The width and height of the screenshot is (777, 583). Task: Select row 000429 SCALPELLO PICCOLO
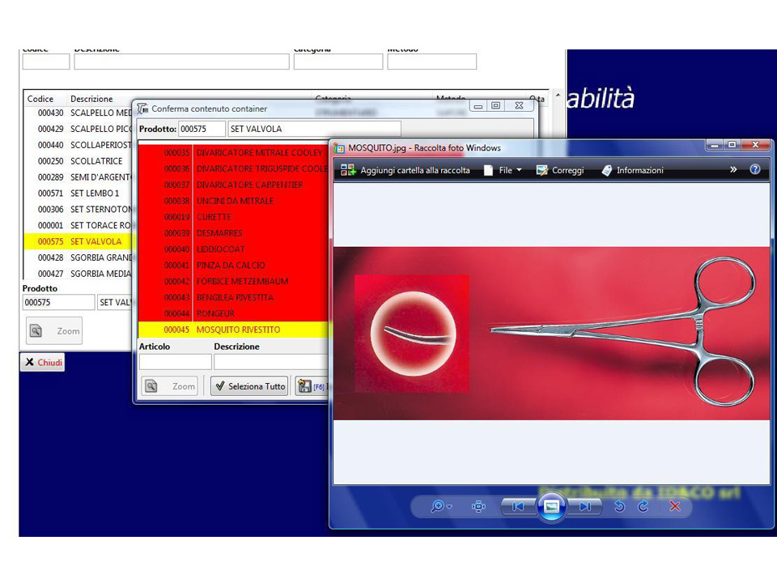pyautogui.click(x=78, y=129)
